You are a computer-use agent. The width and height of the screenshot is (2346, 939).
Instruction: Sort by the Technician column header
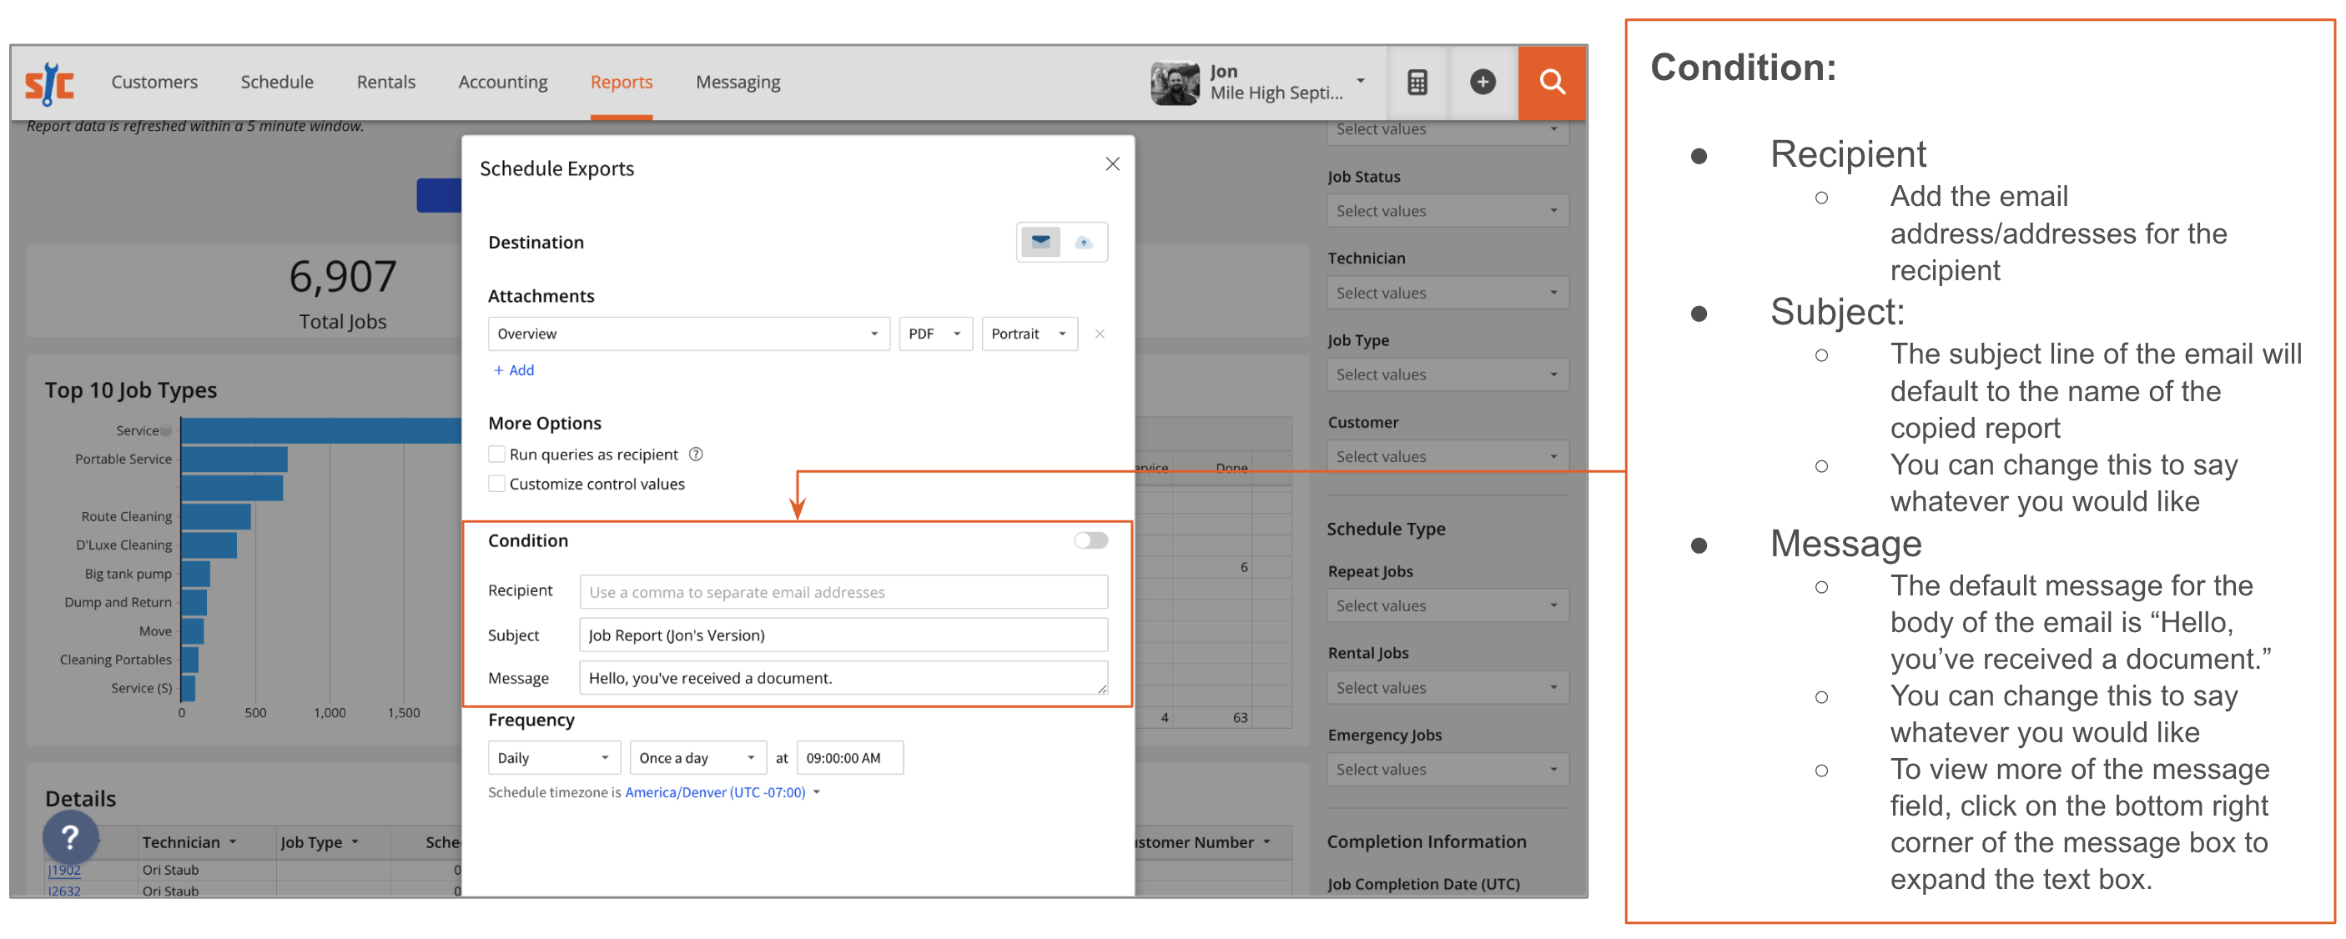click(189, 843)
